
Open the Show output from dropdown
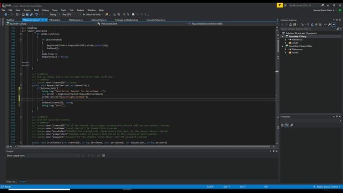pos(53,156)
